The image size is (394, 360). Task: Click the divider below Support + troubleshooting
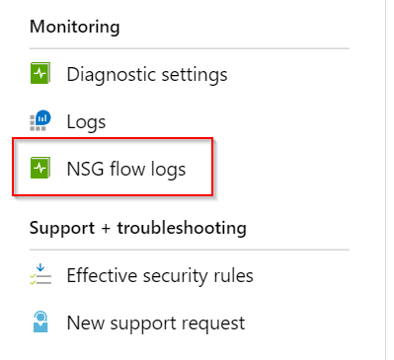coord(190,250)
